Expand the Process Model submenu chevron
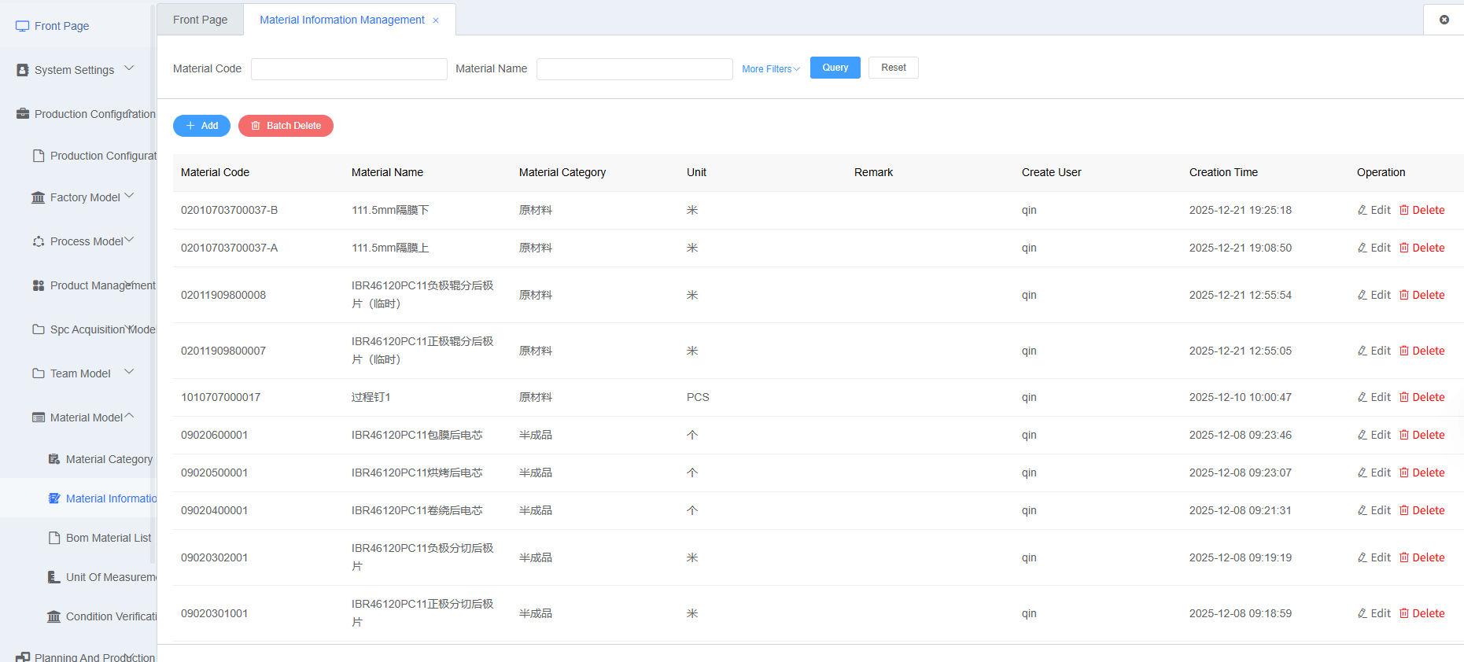1464x662 pixels. [x=129, y=240]
